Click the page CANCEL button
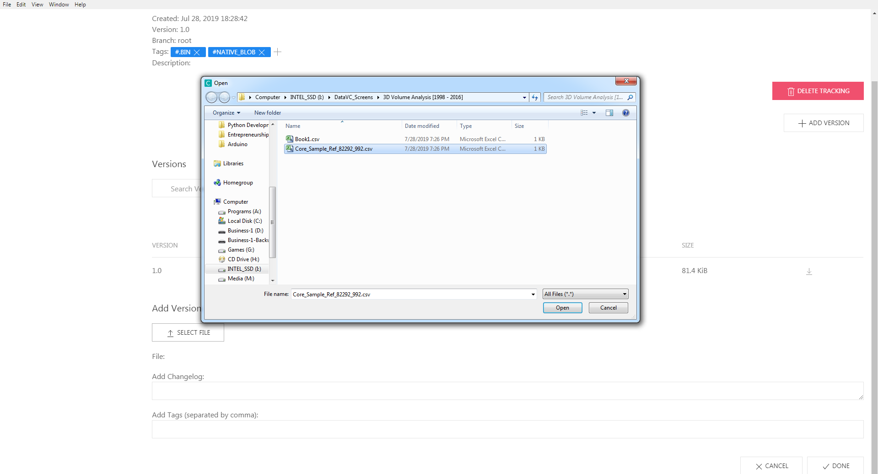The image size is (878, 474). coord(771,466)
